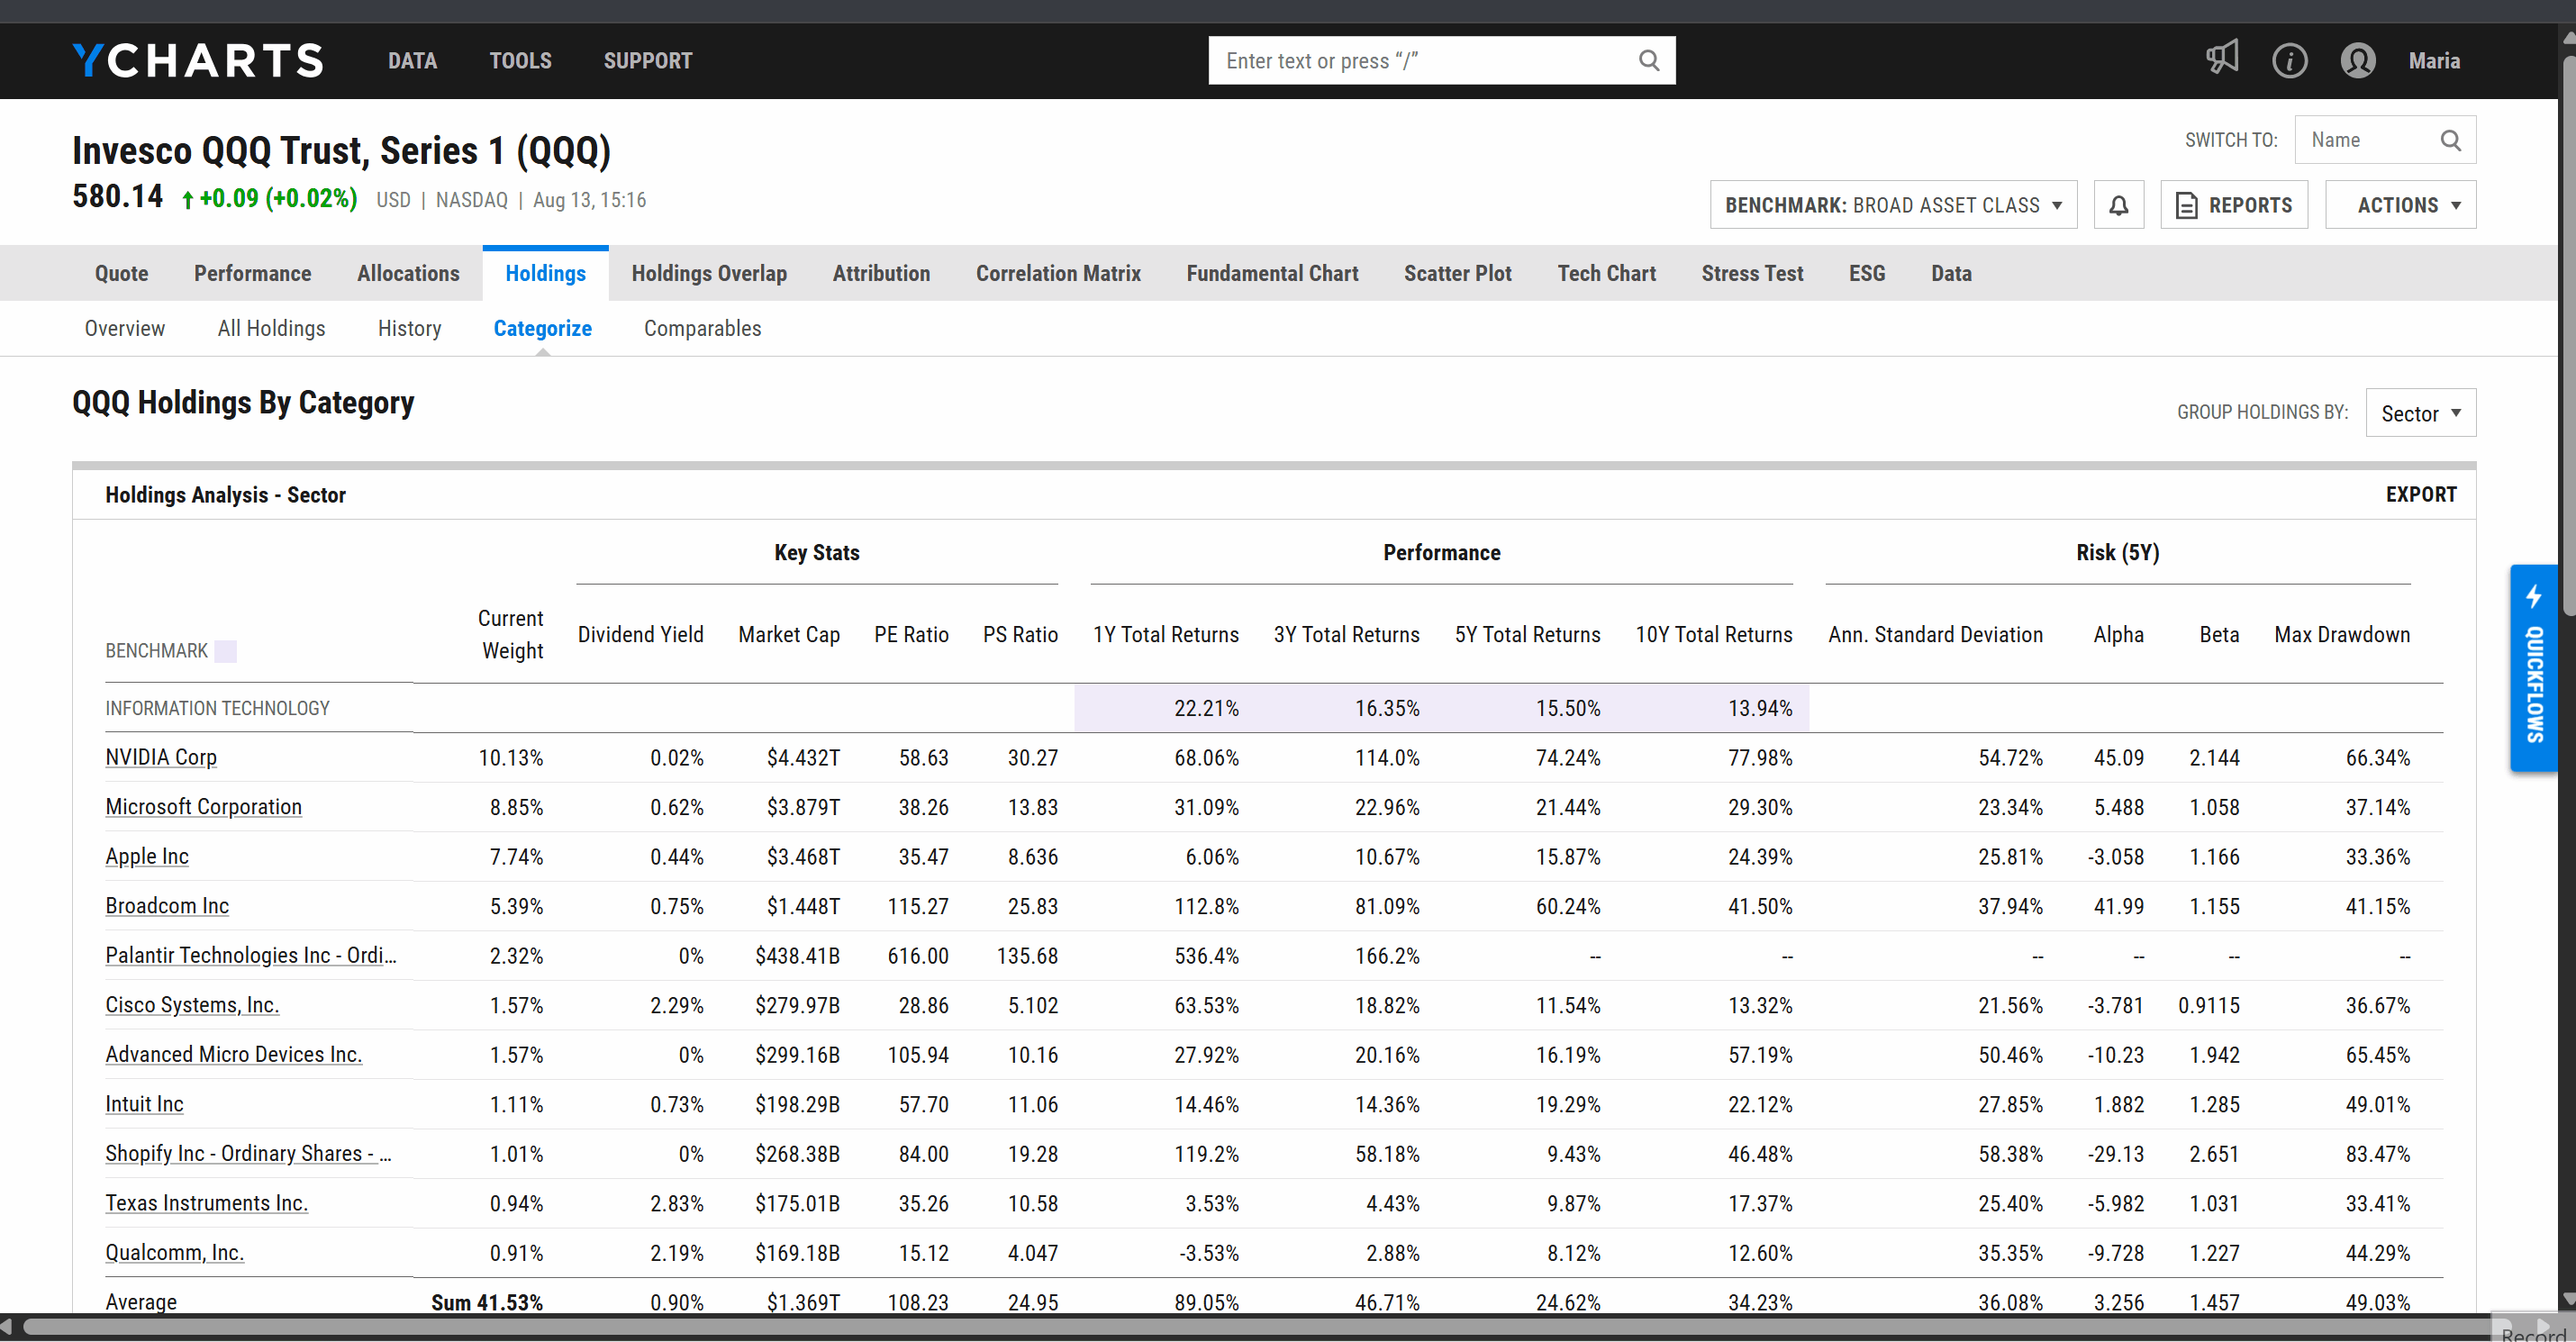Screen dimensions: 2576x1342
Task: Open the Correlation Matrix tab
Action: click(x=1058, y=273)
